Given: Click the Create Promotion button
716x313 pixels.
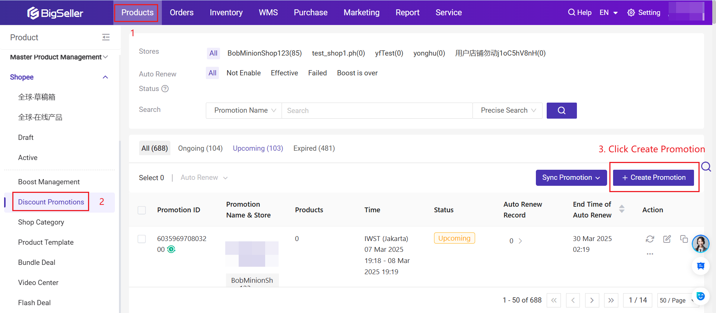Looking at the screenshot, I should click(653, 178).
